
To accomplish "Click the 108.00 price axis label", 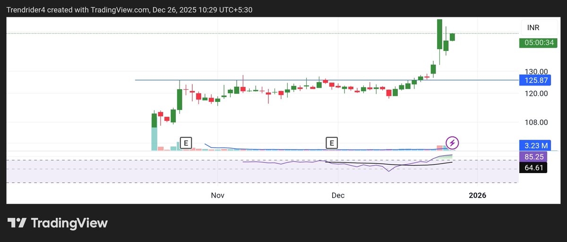I will [537, 122].
